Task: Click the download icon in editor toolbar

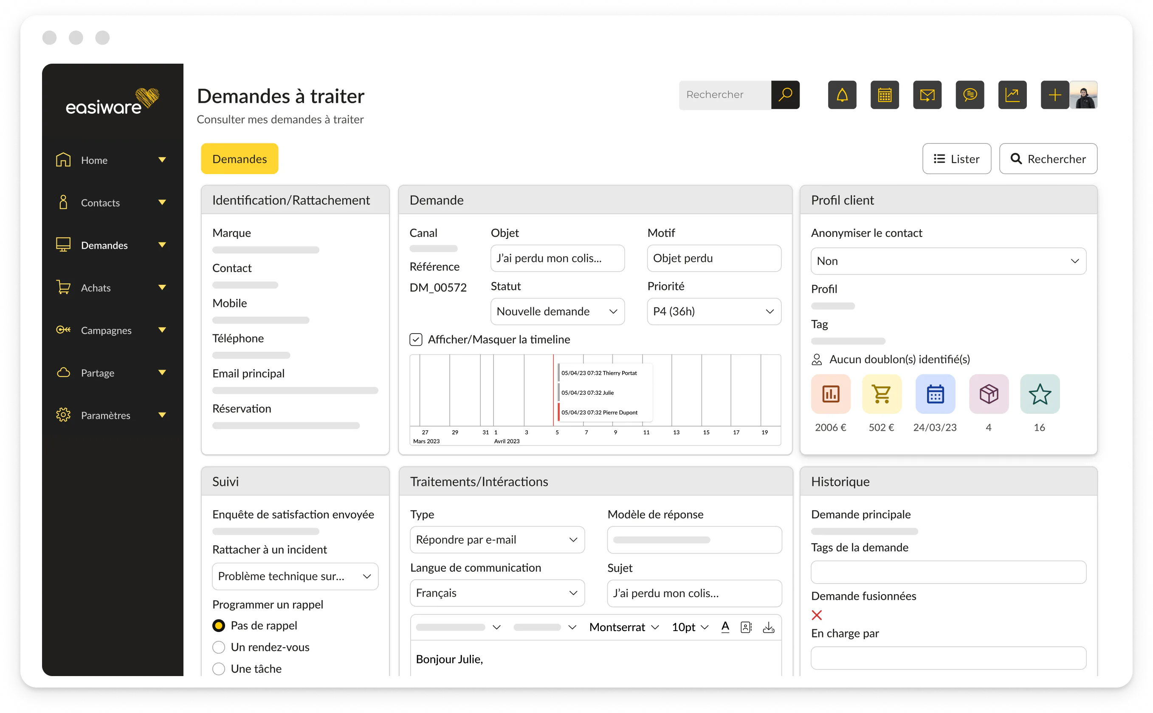Action: 769,627
